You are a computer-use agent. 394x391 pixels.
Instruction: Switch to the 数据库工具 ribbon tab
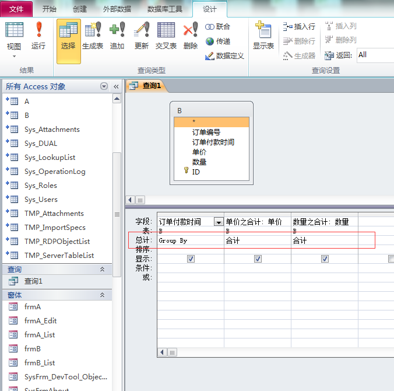tap(165, 9)
